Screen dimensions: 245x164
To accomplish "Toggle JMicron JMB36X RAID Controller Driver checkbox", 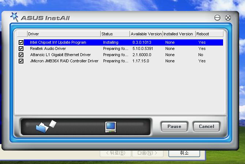I will click(x=21, y=61).
